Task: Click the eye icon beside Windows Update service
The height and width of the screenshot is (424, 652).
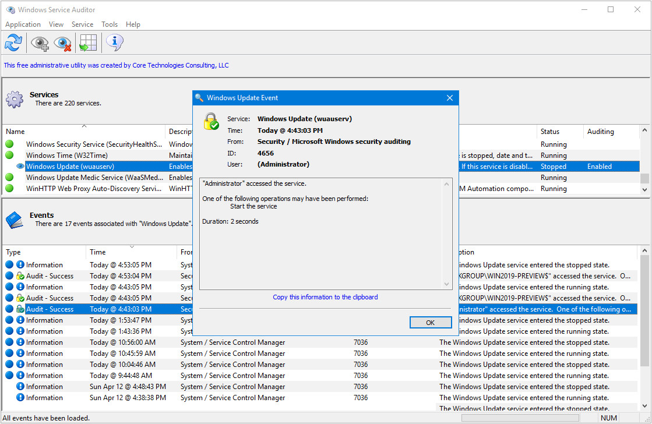Action: tap(20, 166)
